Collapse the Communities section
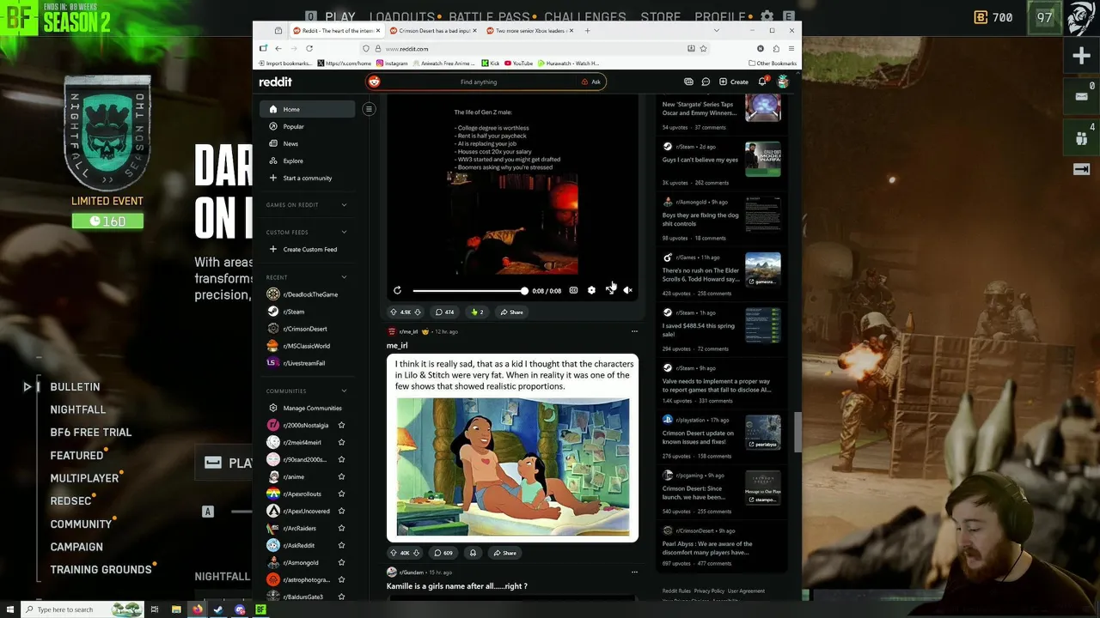Viewport: 1100px width, 618px height. pos(344,391)
